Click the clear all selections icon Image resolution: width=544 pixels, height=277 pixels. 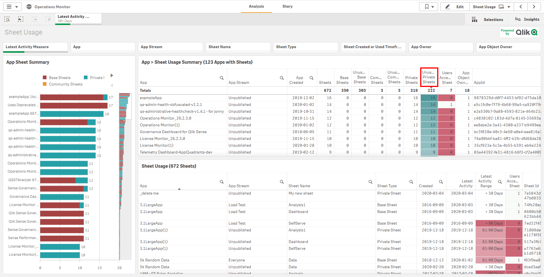(x=48, y=19)
